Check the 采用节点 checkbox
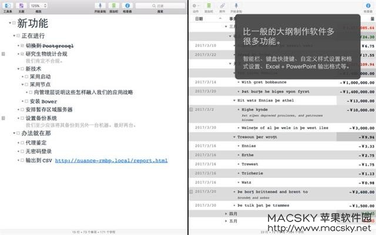 (26, 85)
